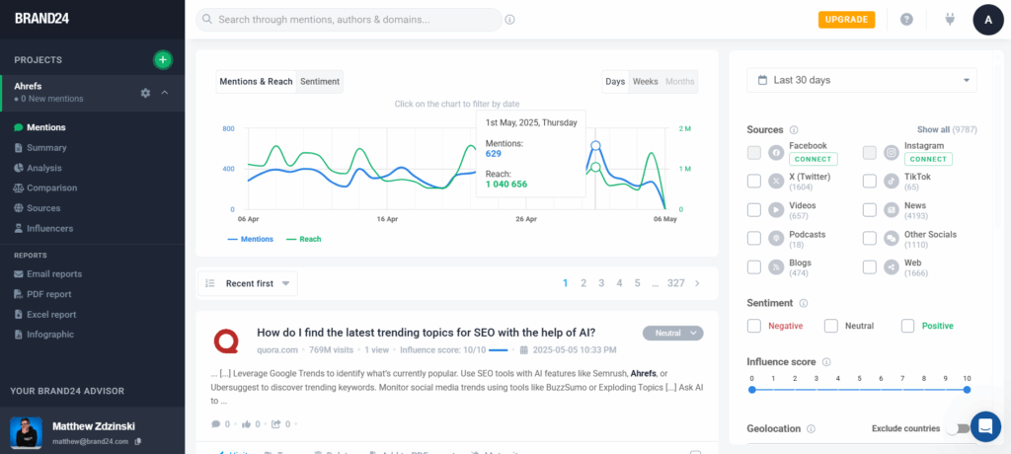Select Days chart granularity

coord(615,82)
